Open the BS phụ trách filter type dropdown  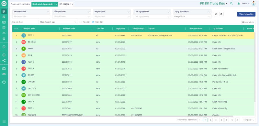[112, 12]
